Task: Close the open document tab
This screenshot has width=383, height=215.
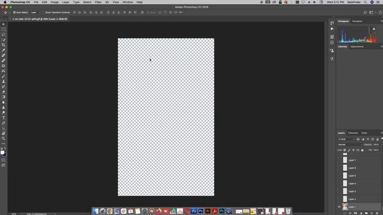Action: click(10, 19)
